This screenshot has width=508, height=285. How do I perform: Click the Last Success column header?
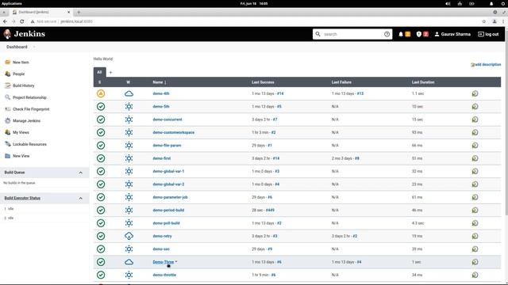[263, 82]
